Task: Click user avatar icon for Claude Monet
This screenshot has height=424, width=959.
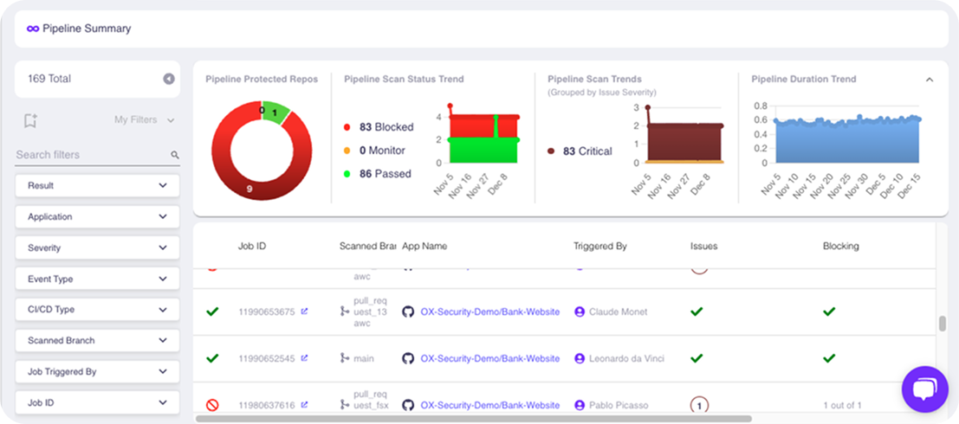Action: tap(580, 312)
